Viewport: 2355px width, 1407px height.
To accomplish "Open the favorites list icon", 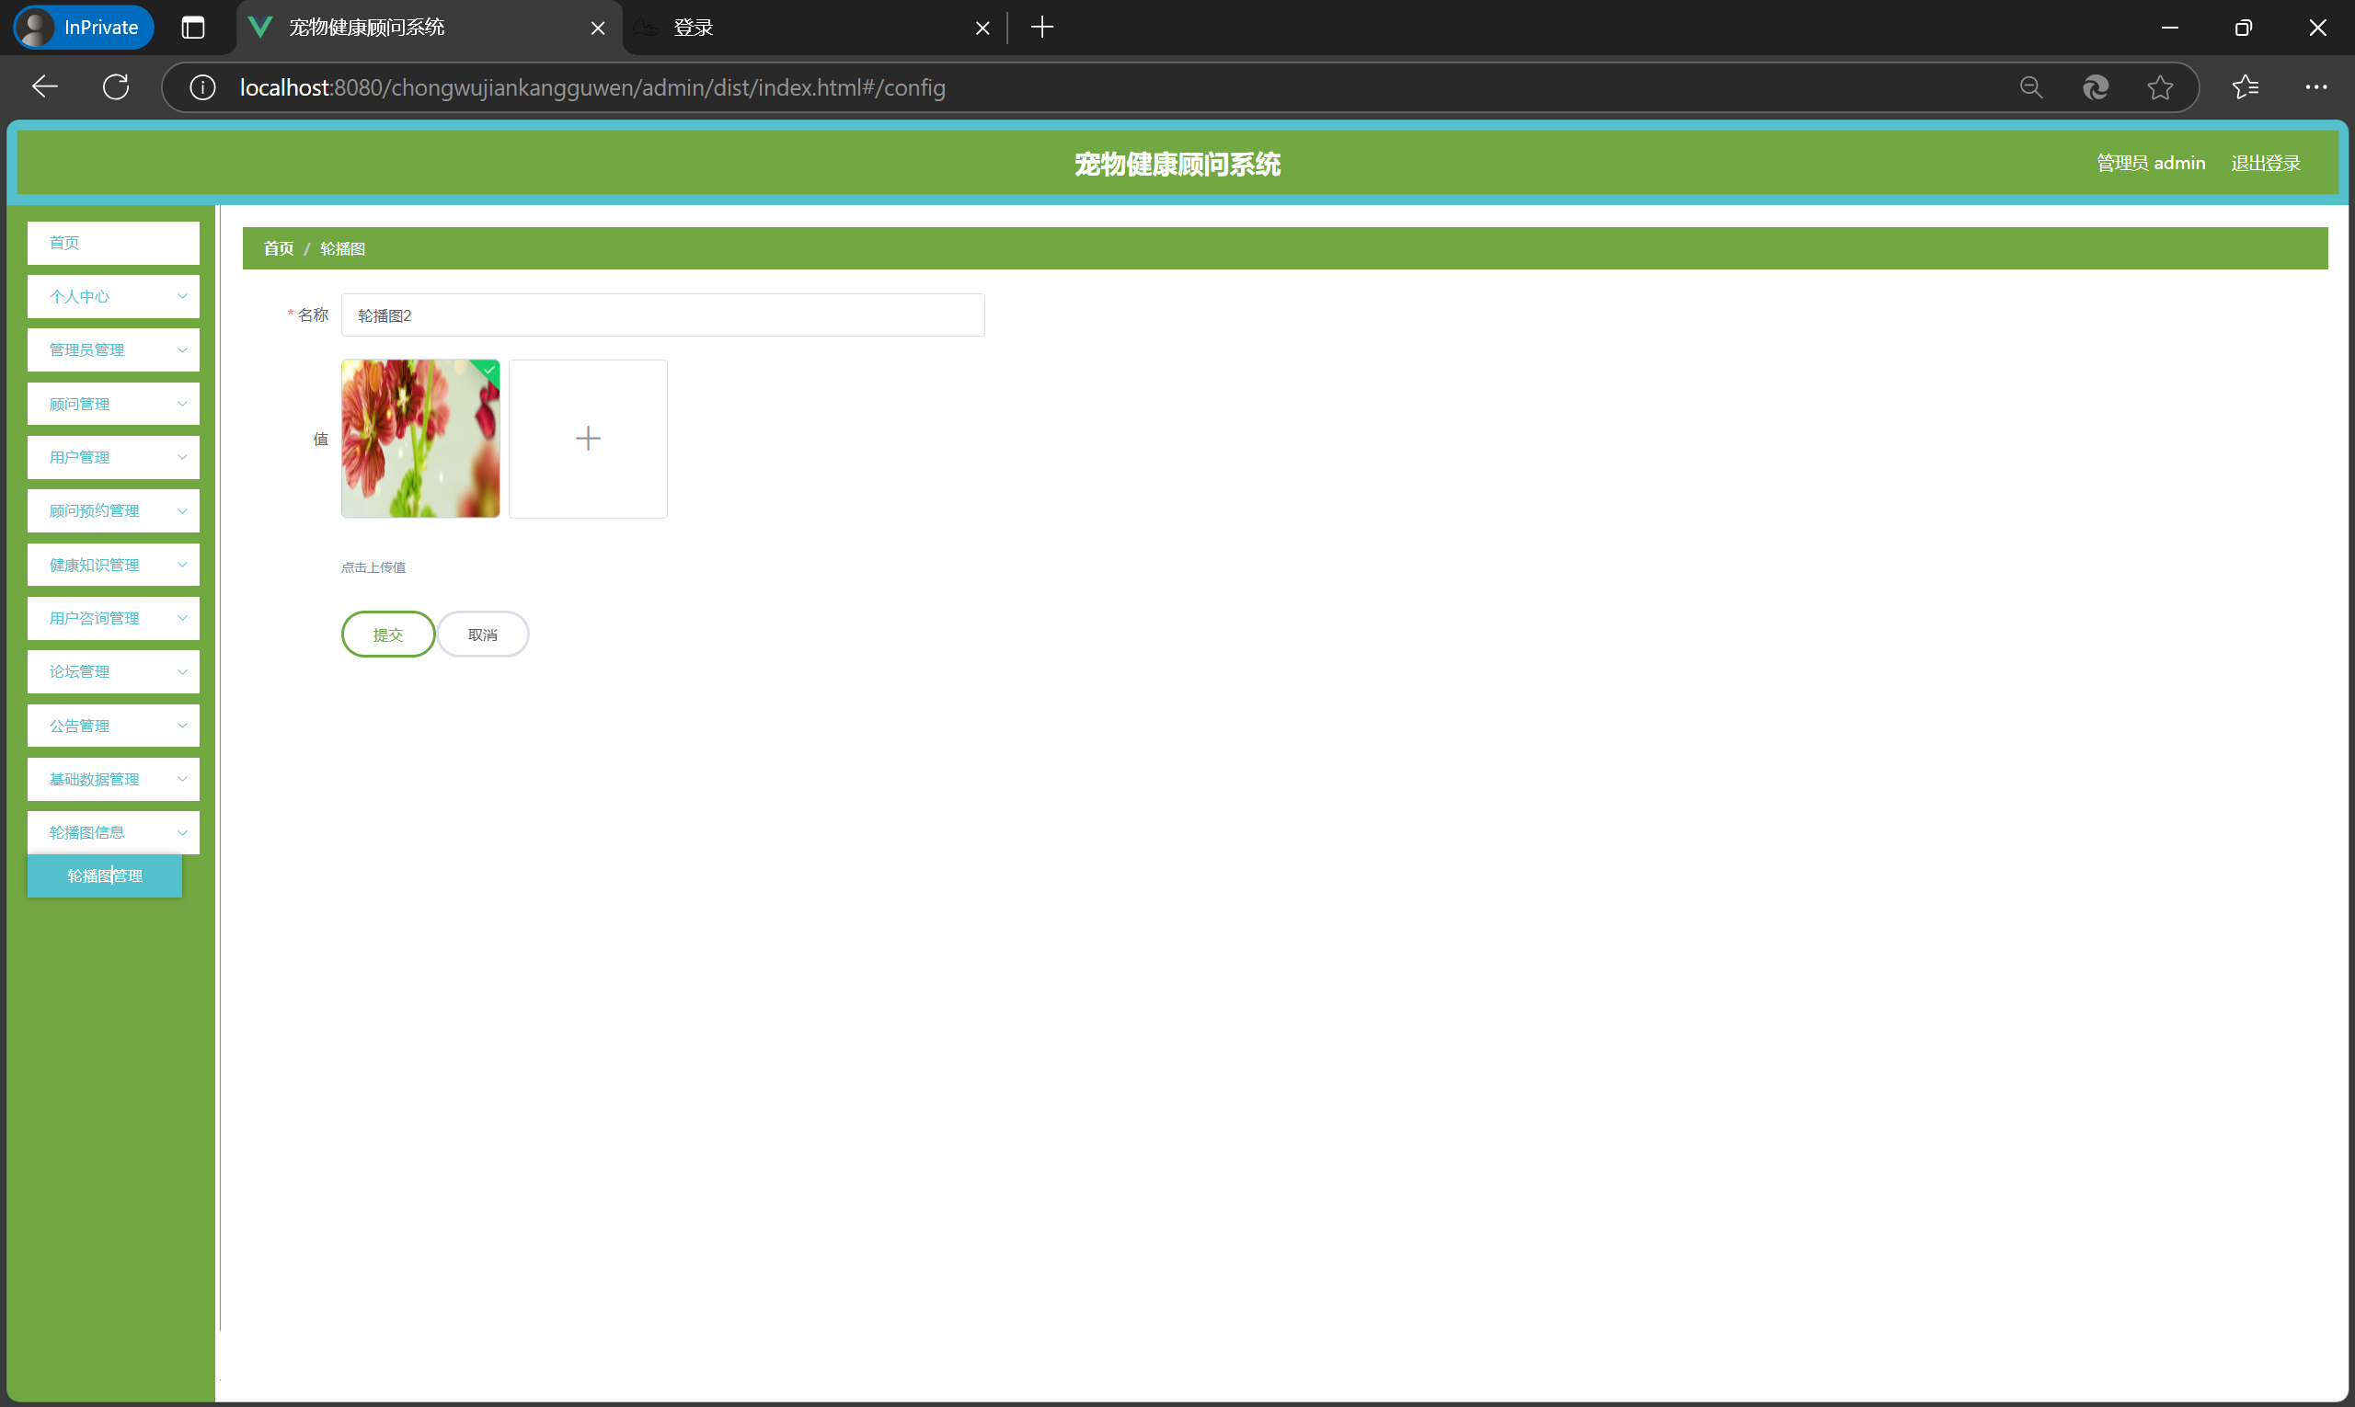I will coord(2245,87).
